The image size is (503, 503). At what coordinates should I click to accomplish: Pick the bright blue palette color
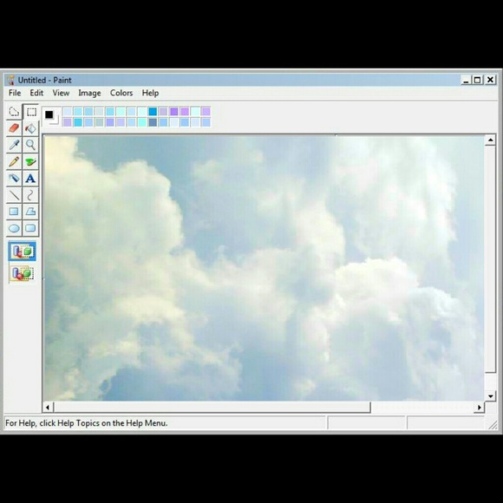click(x=153, y=112)
